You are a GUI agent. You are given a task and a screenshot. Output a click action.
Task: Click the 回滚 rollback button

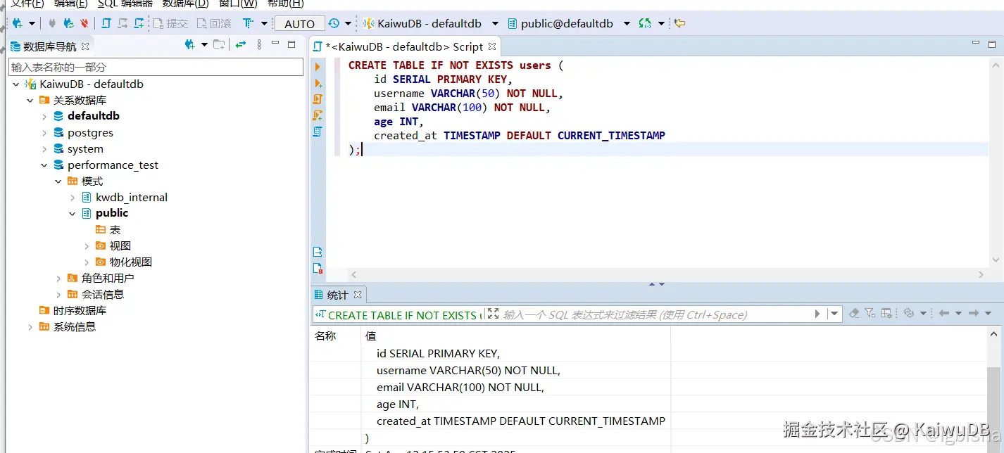(213, 23)
